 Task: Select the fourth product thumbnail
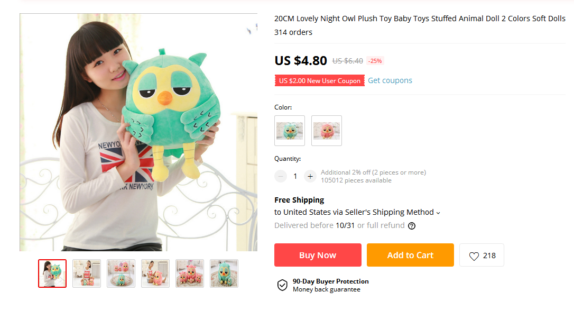[x=155, y=273]
